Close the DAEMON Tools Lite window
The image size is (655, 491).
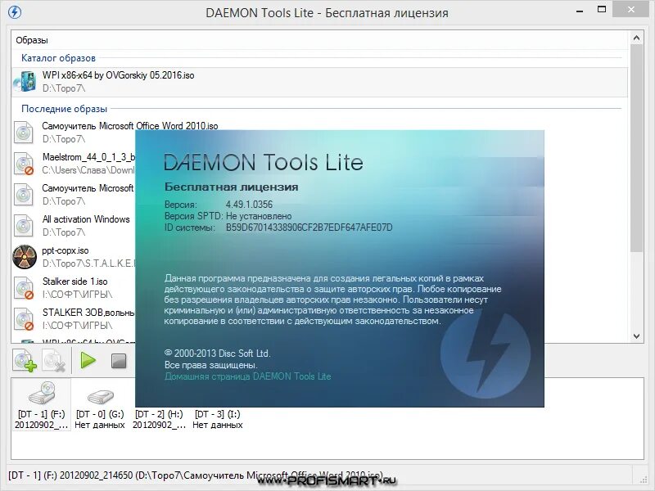[630, 10]
